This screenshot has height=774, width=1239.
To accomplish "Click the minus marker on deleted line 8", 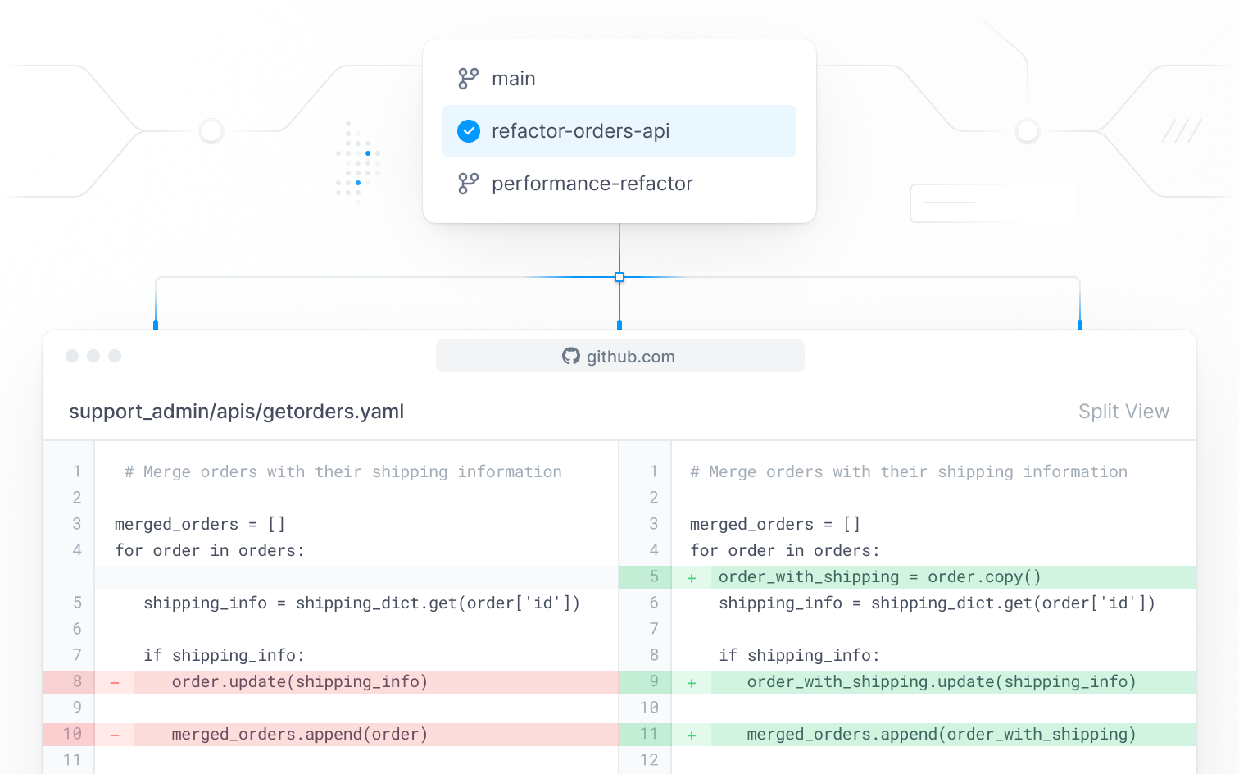I will coord(114,681).
